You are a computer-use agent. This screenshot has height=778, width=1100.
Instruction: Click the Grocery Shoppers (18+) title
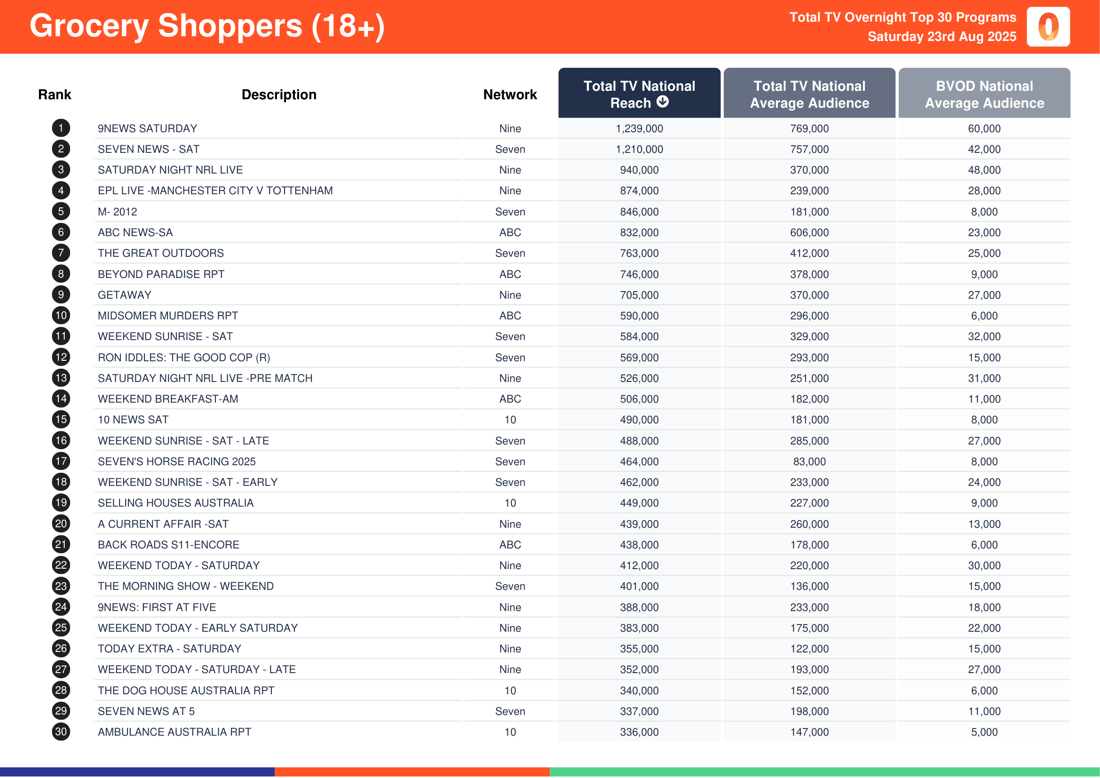coord(207,26)
